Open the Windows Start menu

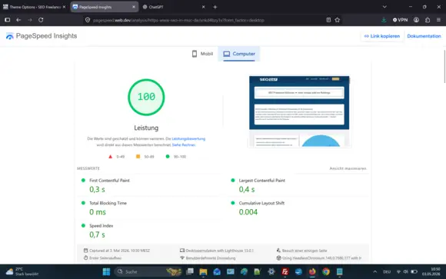[106, 272]
